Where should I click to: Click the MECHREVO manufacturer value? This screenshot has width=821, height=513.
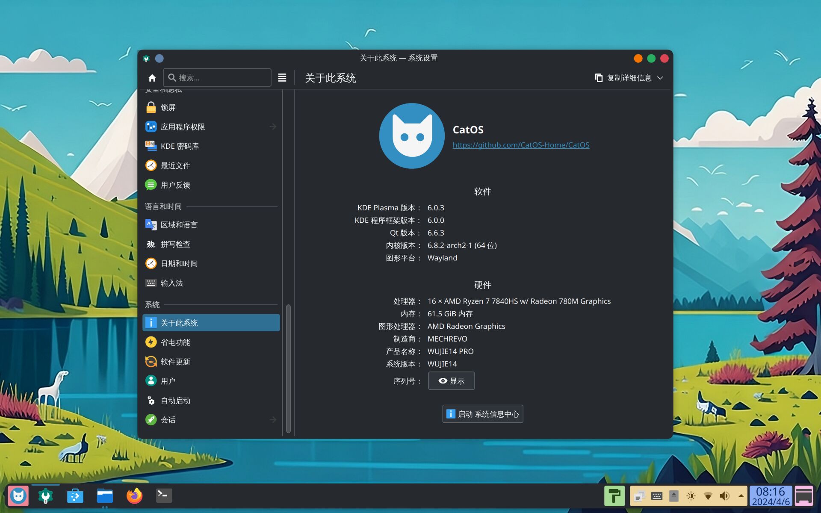[447, 339]
